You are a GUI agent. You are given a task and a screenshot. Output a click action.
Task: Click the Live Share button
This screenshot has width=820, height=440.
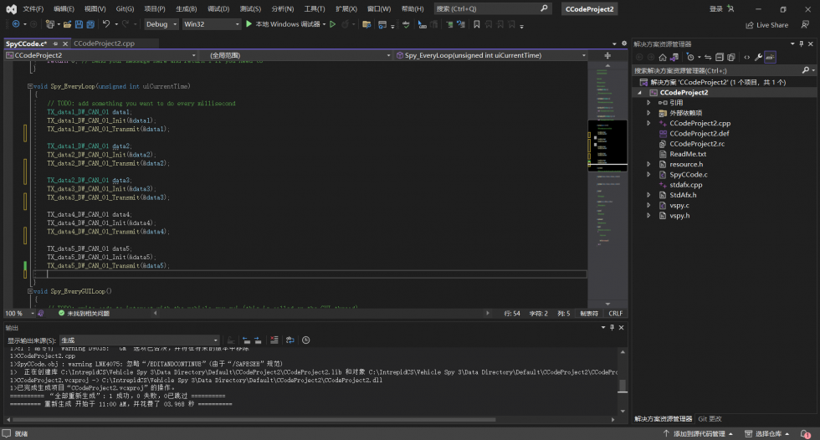coord(766,25)
